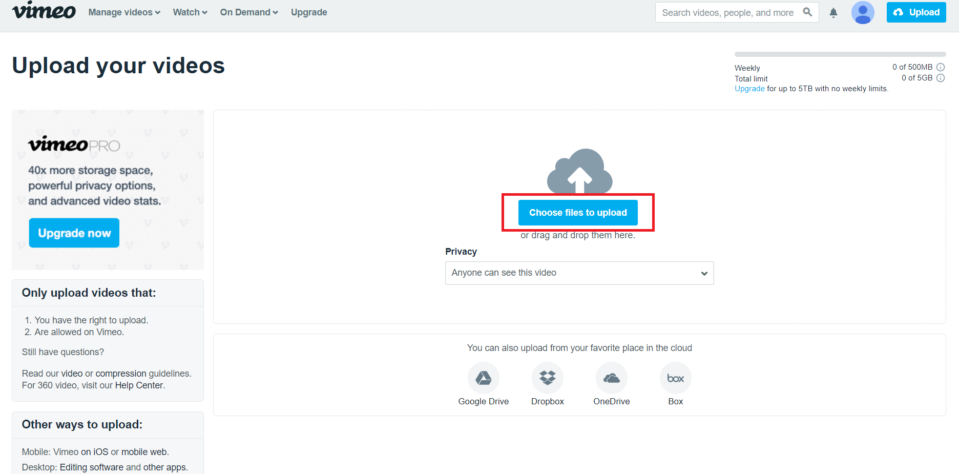Click the OneDrive text label
Image resolution: width=959 pixels, height=474 pixels.
point(612,402)
